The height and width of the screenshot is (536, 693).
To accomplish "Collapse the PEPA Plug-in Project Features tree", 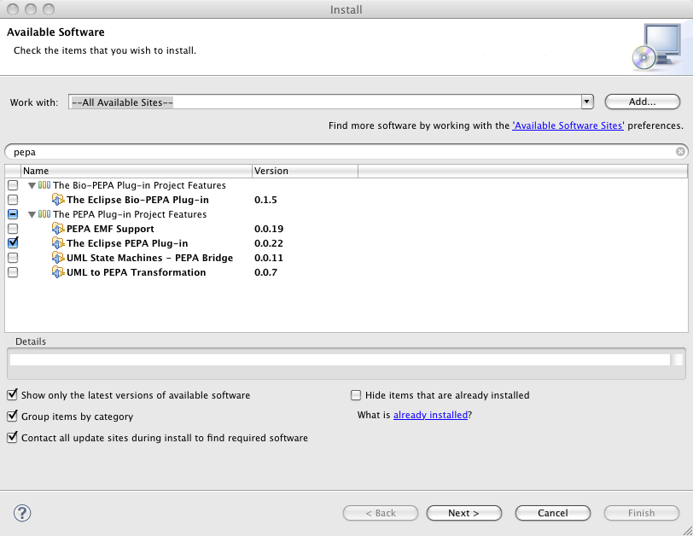I will (x=32, y=215).
